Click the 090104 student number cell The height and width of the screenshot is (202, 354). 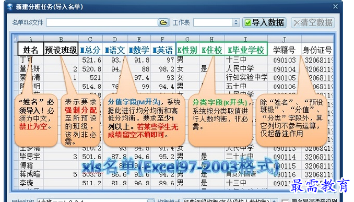click(284, 69)
